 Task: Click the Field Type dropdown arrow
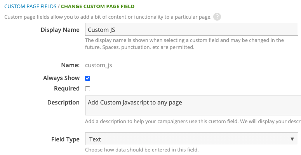pyautogui.click(x=292, y=139)
